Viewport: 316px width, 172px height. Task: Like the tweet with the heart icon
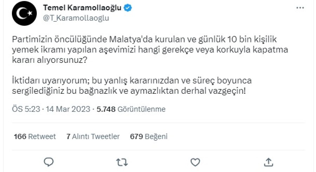click(x=195, y=161)
